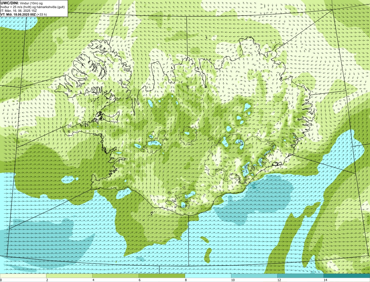Click the cyan 10–12 m/s legend swatch
This screenshot has height=282, width=370.
[x=254, y=276]
